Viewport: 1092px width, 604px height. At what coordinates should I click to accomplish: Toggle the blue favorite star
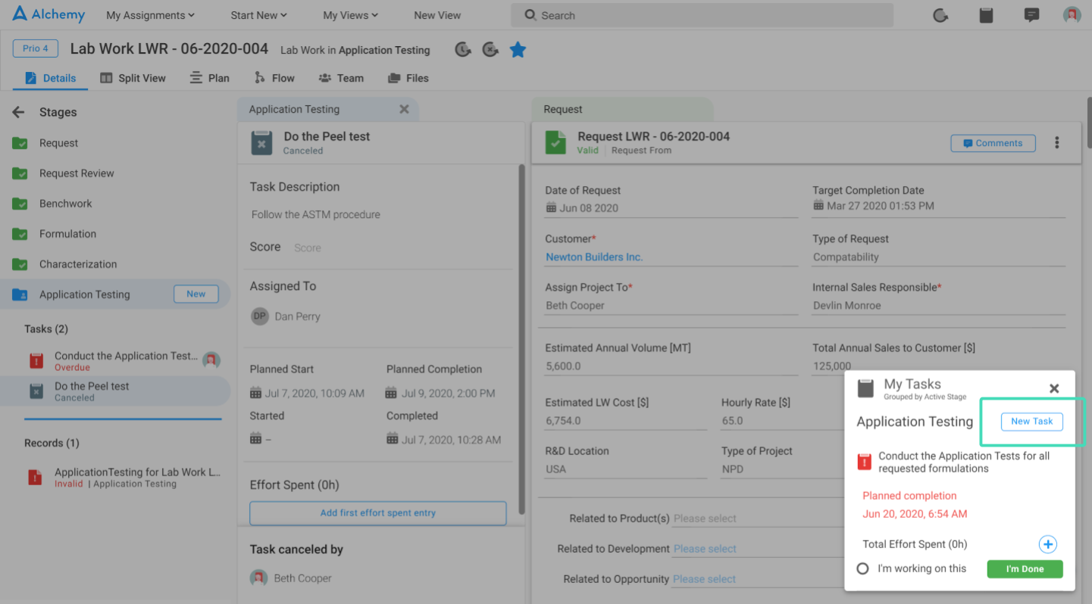click(x=518, y=50)
